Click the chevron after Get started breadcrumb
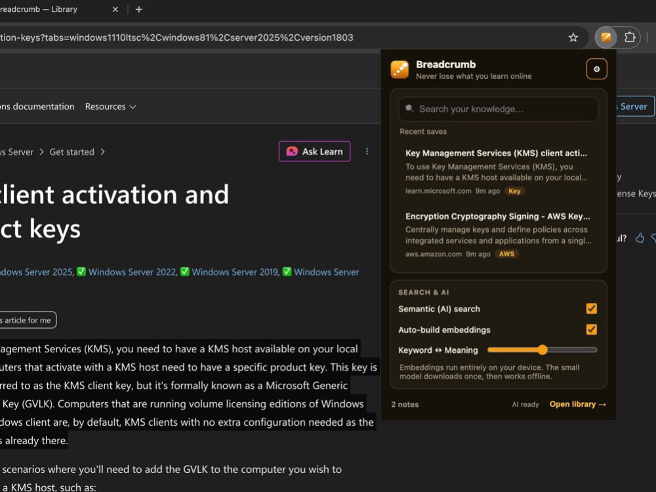656x492 pixels. point(102,152)
